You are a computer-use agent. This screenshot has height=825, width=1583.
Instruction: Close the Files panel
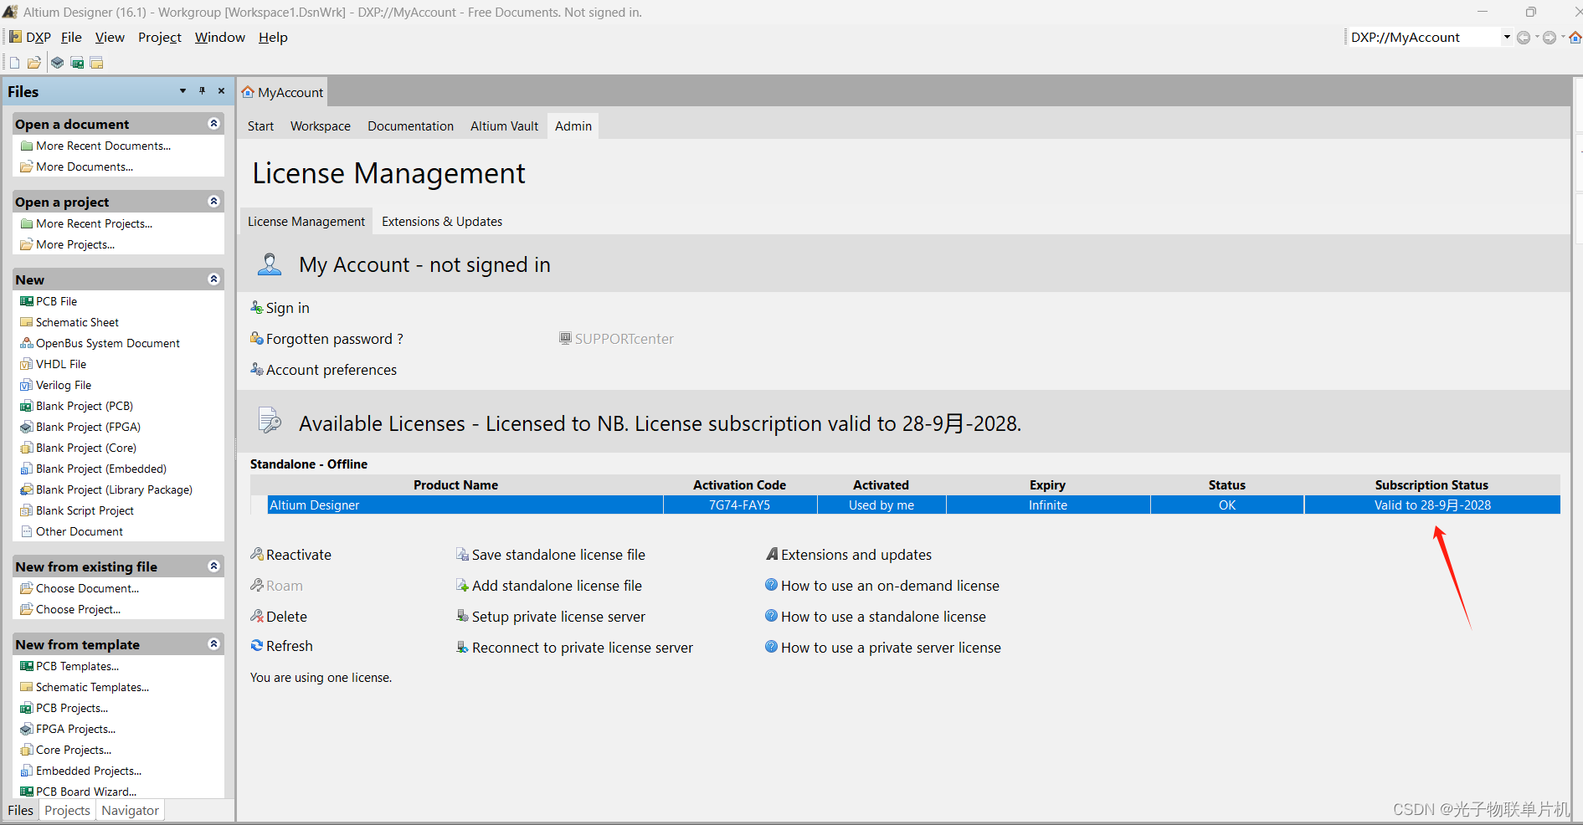(221, 91)
